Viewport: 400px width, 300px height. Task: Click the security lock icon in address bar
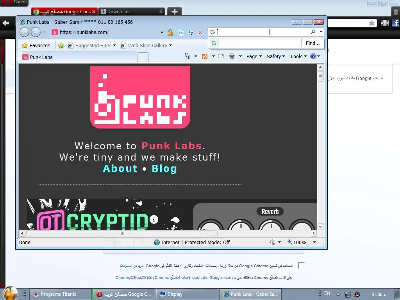[170, 32]
